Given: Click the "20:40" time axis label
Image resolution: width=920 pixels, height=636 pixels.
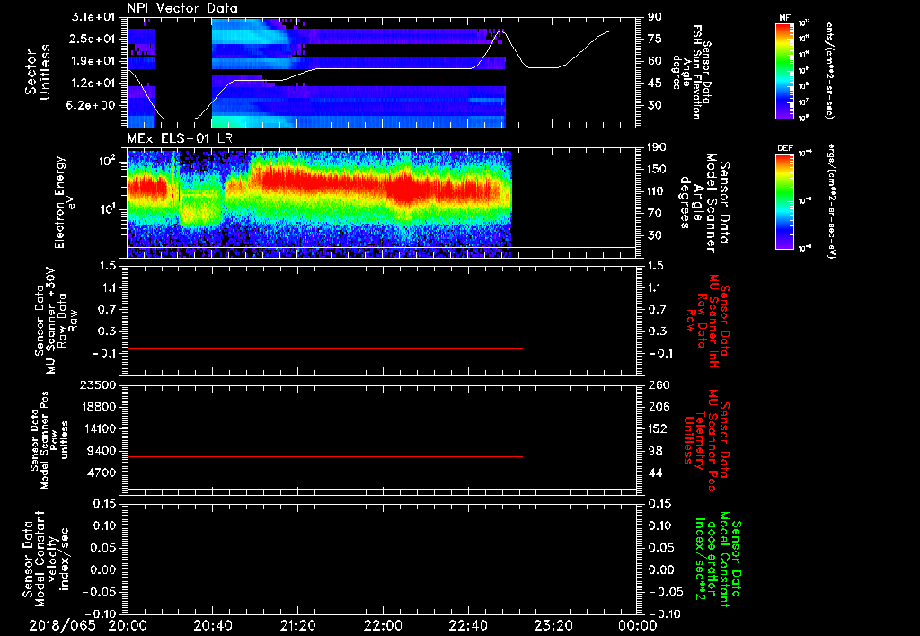Looking at the screenshot, I should (212, 625).
